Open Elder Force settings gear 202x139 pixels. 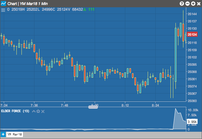[38, 111]
